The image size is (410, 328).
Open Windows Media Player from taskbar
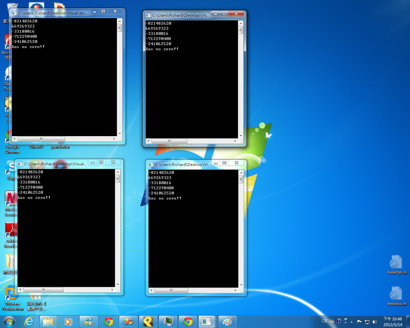tap(68, 322)
